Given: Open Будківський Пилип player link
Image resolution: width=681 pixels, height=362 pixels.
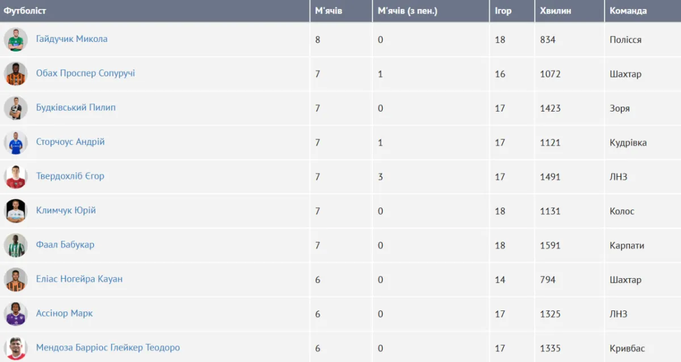Looking at the screenshot, I should pos(75,108).
